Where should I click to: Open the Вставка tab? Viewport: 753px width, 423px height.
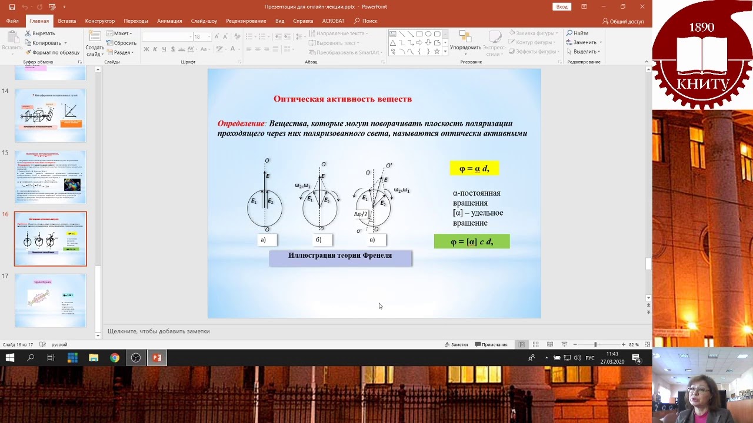point(66,21)
